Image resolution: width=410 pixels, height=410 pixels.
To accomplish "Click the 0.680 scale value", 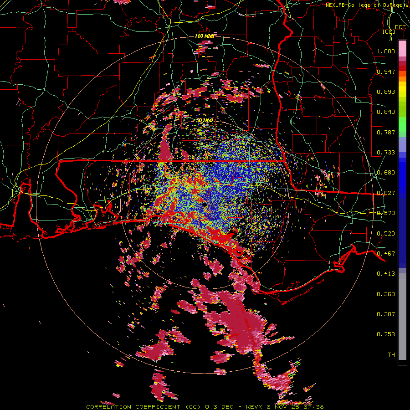I will (386, 173).
